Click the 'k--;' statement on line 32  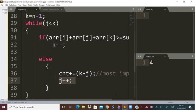[x=58, y=45]
